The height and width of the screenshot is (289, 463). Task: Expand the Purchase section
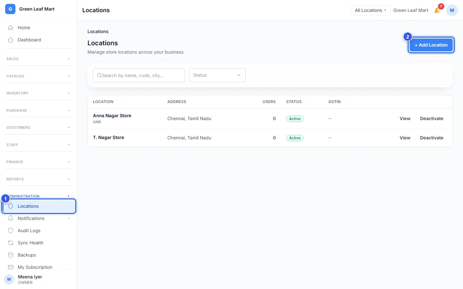[39, 110]
